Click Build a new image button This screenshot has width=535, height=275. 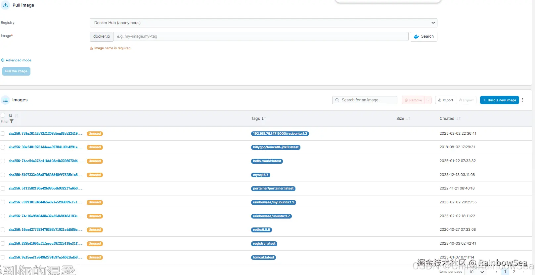tap(500, 100)
